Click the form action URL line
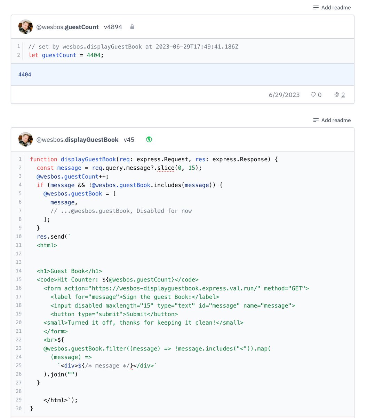Screen dimensions: 367x418 coord(176,288)
